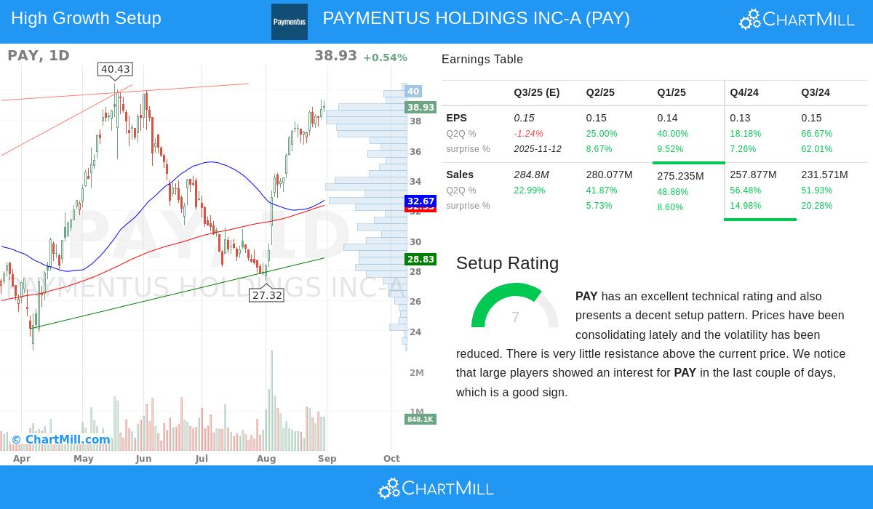Click the blue 32.67 moving average tag
This screenshot has height=509, width=873.
coord(420,201)
